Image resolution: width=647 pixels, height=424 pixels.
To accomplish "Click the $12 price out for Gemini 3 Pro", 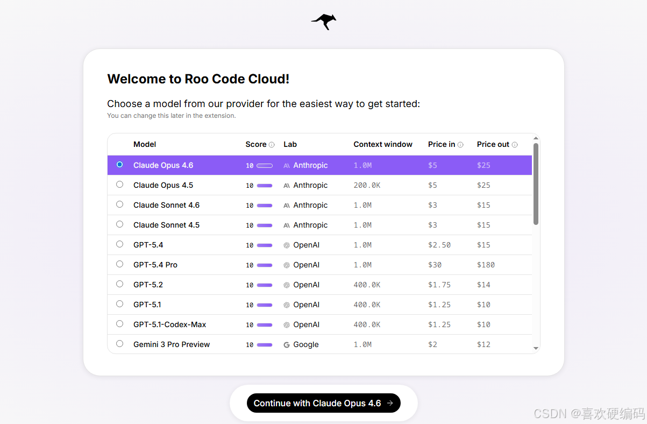I will click(484, 345).
